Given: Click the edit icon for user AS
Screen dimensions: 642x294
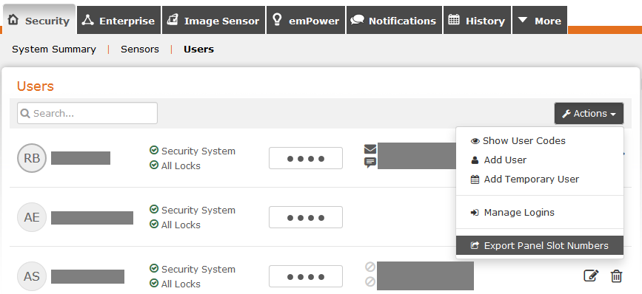Looking at the screenshot, I should pyautogui.click(x=591, y=276).
